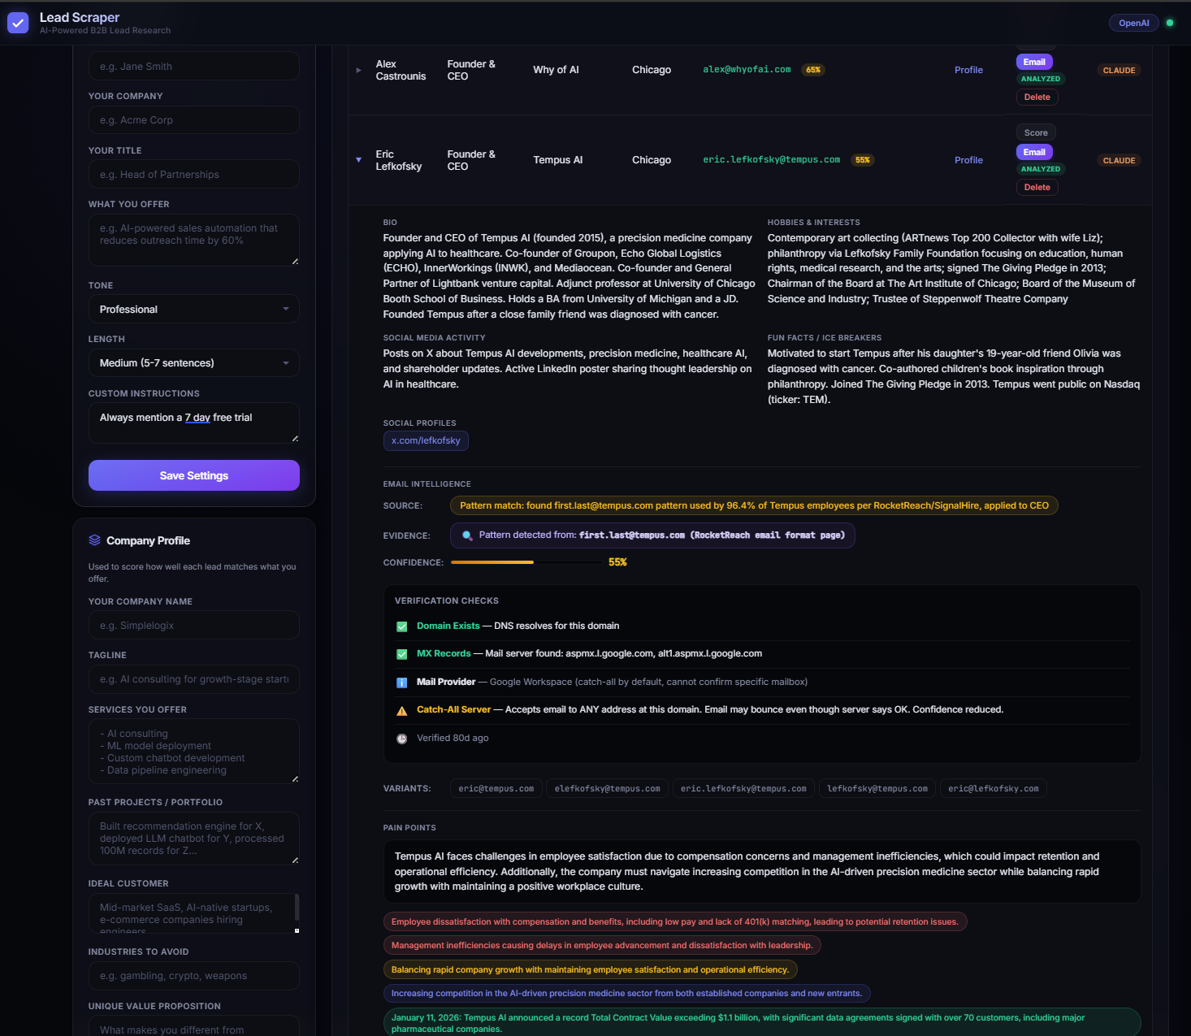The height and width of the screenshot is (1036, 1191).
Task: Click the magnifier icon in Evidence pill
Action: [467, 535]
